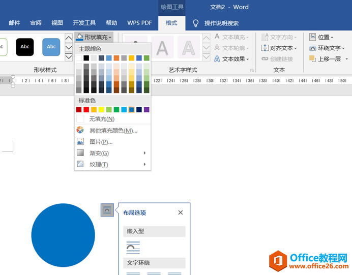The height and width of the screenshot is (275, 352).
Task: Expand the texture submenu arrow
Action: [144, 164]
